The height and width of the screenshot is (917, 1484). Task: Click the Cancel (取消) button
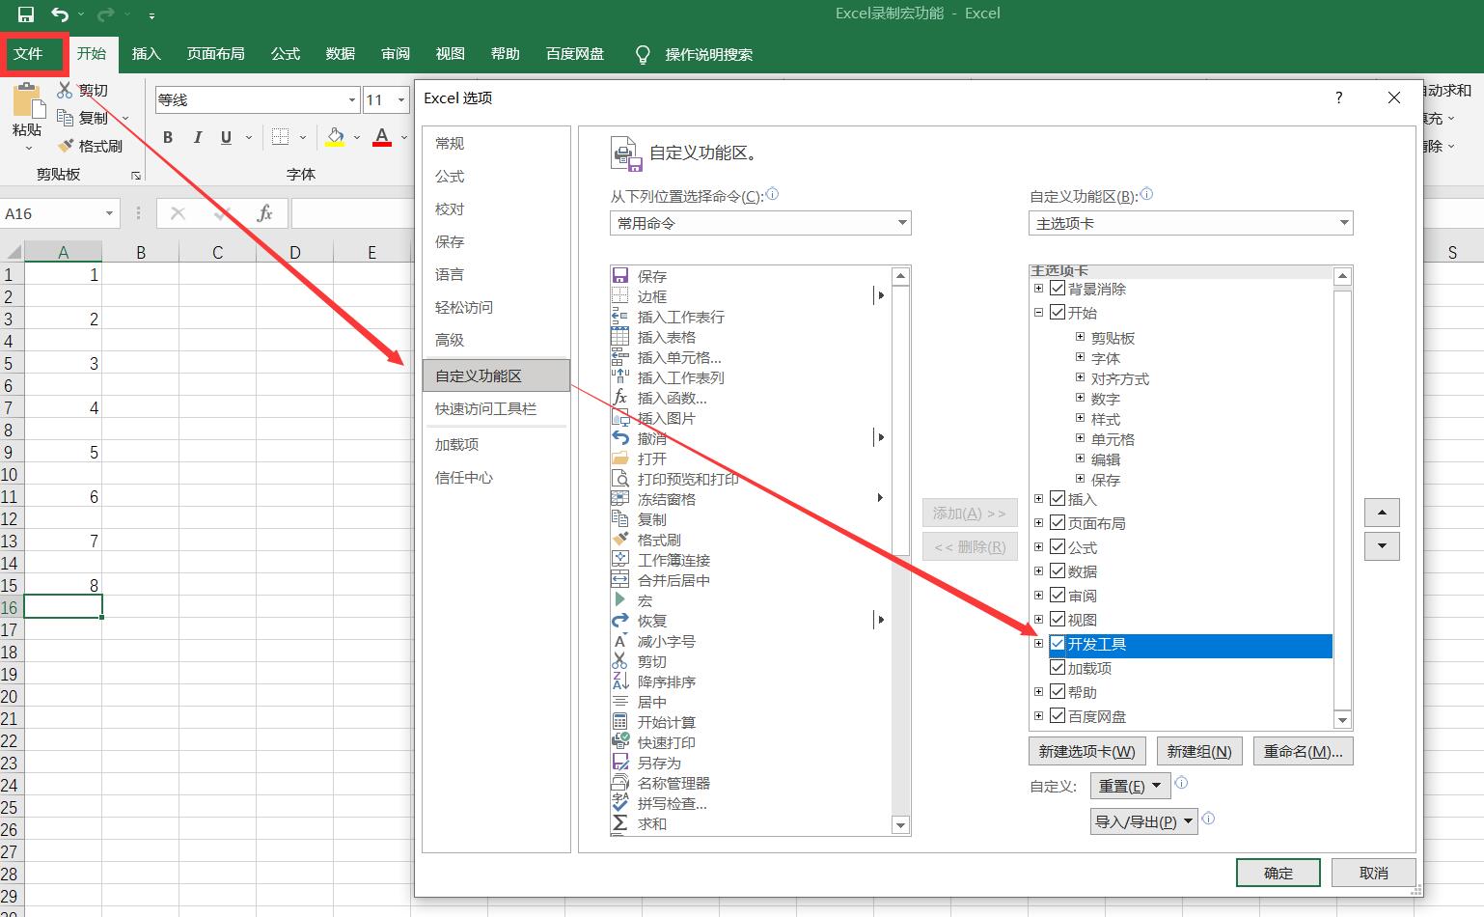pyautogui.click(x=1373, y=873)
